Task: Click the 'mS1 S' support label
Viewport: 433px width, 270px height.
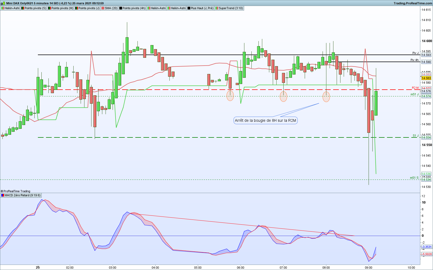Action: click(414, 178)
